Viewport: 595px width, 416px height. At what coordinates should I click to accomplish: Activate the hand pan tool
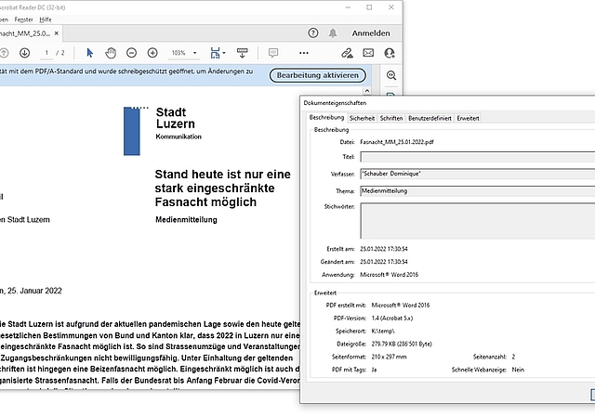click(111, 53)
